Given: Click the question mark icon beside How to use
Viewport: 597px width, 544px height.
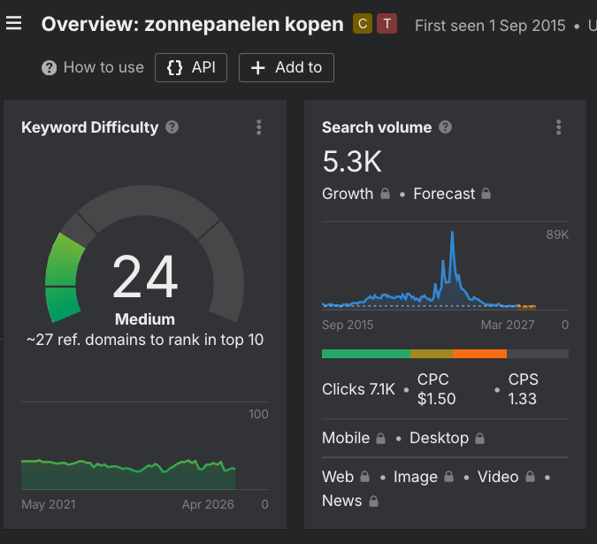Looking at the screenshot, I should (x=50, y=68).
